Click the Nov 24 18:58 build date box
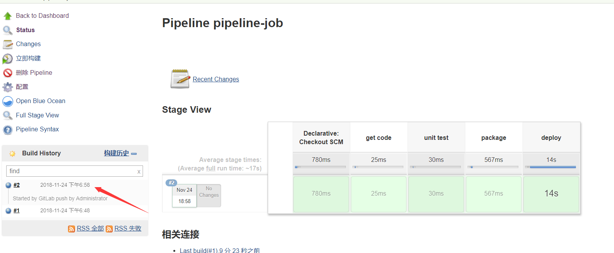614x253 pixels. click(x=185, y=196)
